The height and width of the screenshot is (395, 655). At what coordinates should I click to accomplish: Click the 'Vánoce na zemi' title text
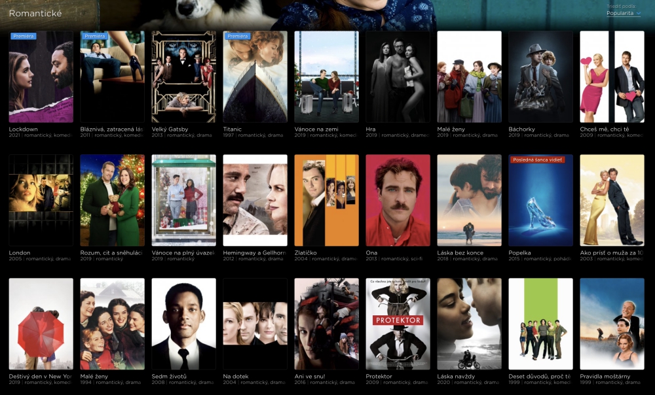(x=316, y=129)
